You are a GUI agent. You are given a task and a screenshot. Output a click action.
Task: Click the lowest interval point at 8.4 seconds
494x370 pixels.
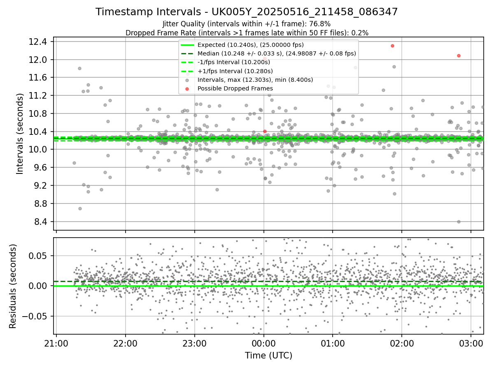(x=459, y=222)
